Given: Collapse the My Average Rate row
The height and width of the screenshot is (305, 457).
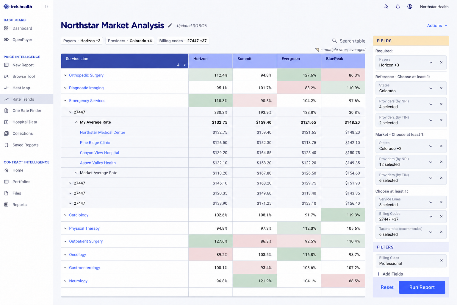Looking at the screenshot, I should point(76,122).
